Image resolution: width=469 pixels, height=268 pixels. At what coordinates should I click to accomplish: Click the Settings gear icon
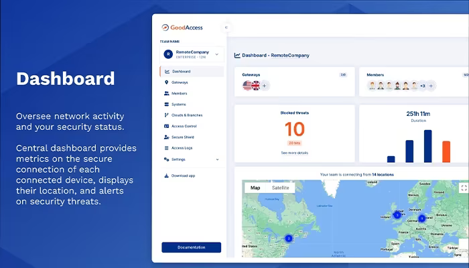coord(166,159)
